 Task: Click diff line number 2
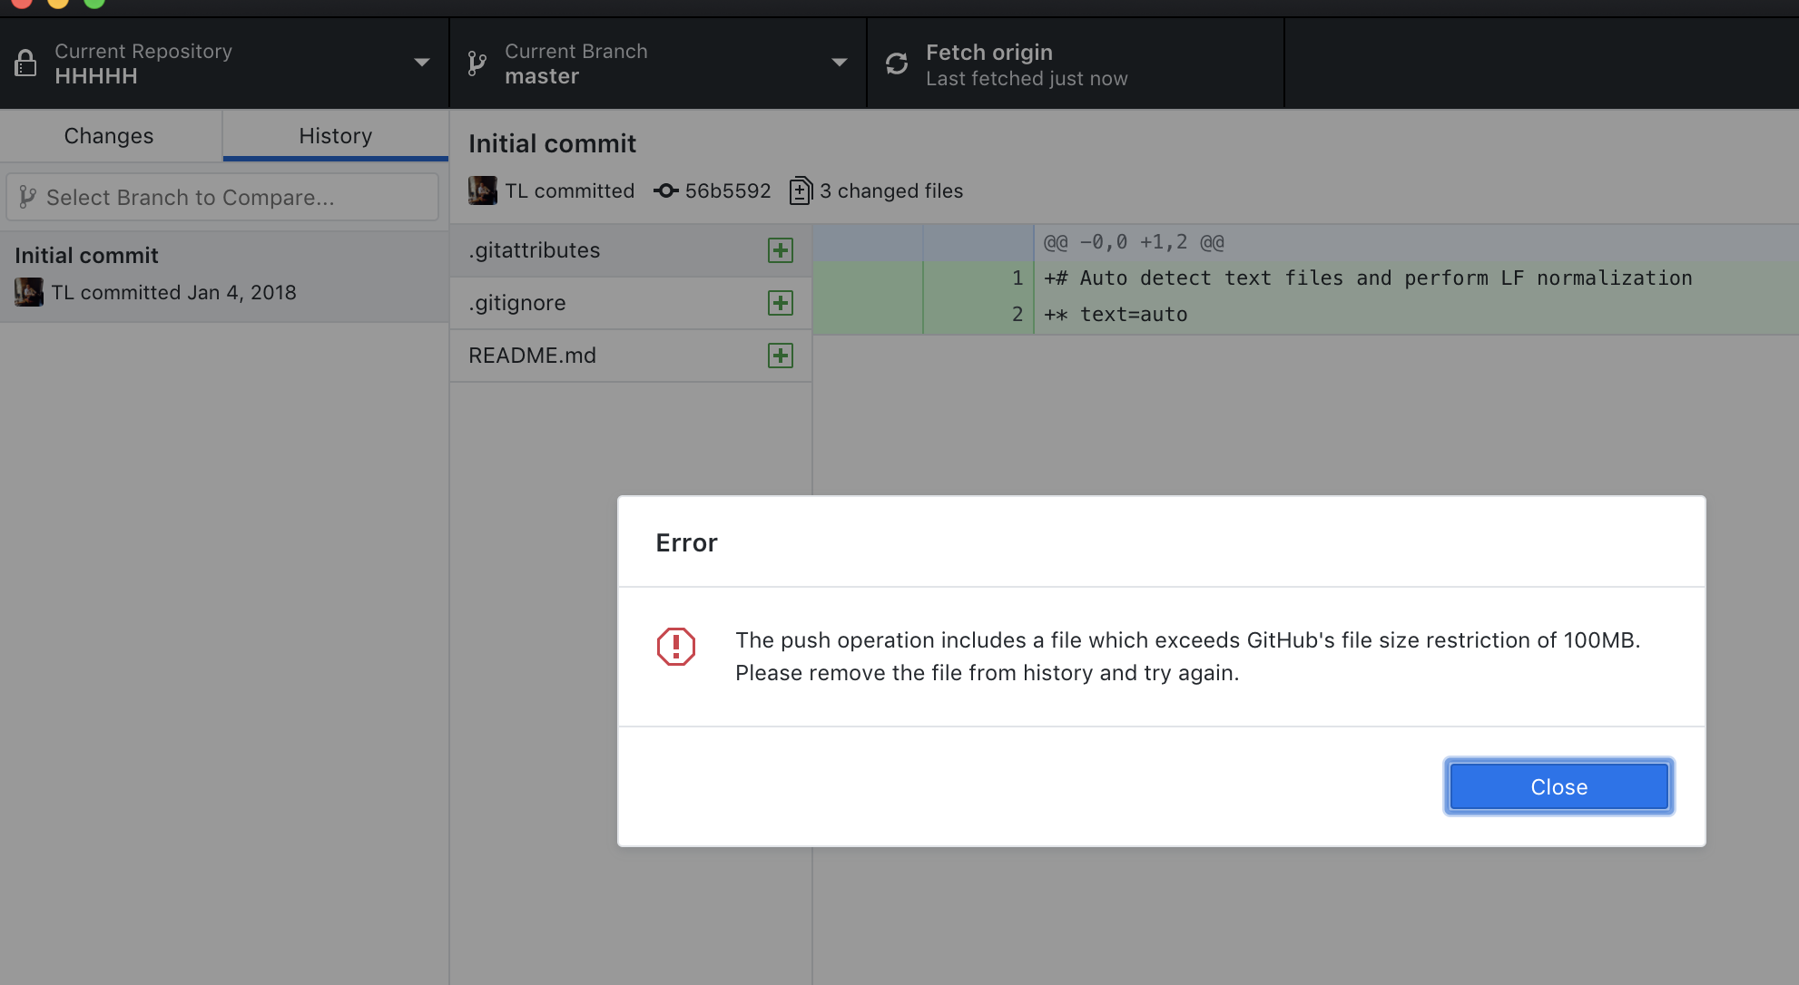tap(1017, 315)
